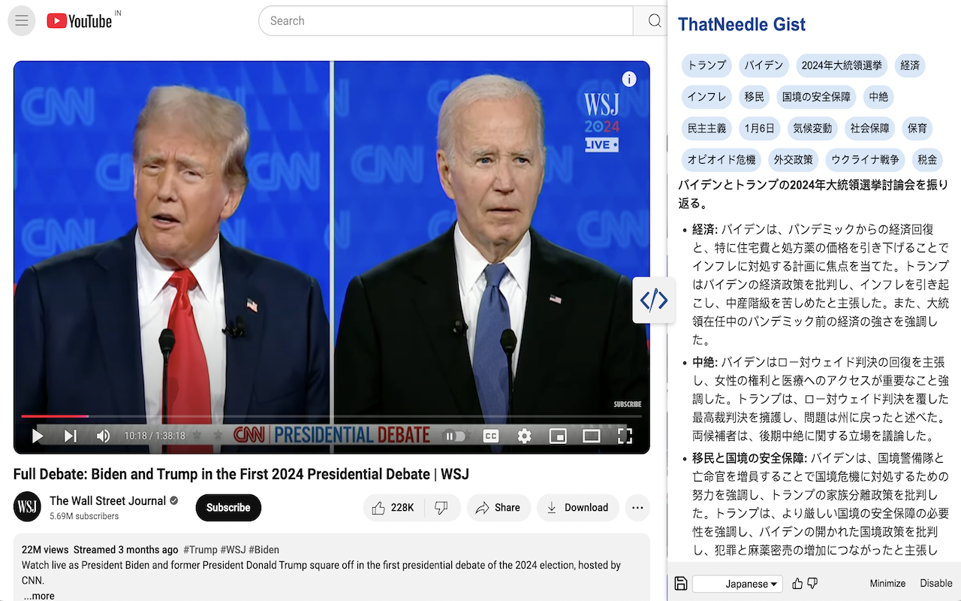Image resolution: width=961 pixels, height=601 pixels.
Task: Click the 22M views text
Action: click(x=45, y=550)
